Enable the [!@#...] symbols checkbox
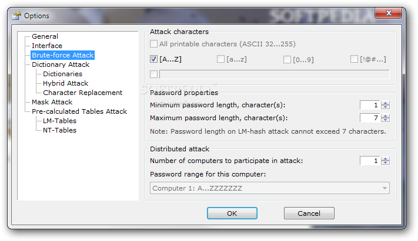The height and width of the screenshot is (241, 418). pyautogui.click(x=354, y=59)
